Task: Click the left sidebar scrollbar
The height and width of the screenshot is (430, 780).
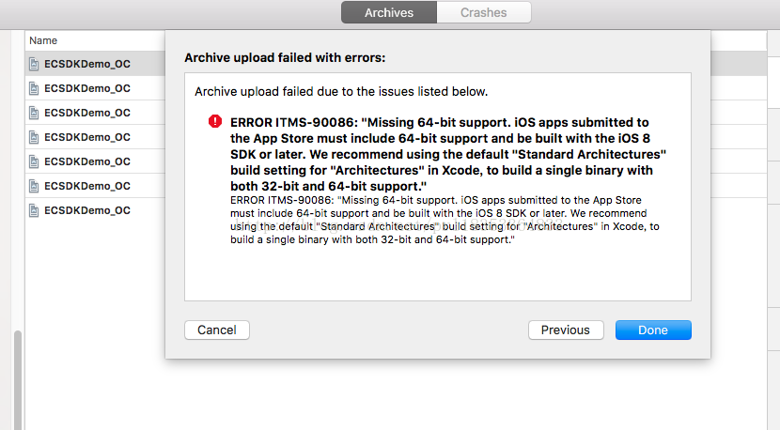Action: click(x=18, y=378)
